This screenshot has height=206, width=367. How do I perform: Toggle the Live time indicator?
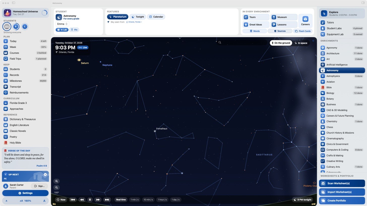83,48
